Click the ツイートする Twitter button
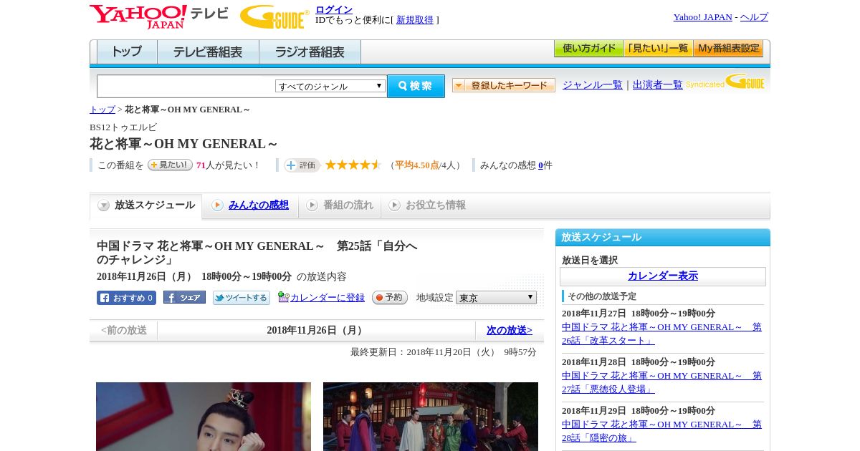 [x=242, y=298]
